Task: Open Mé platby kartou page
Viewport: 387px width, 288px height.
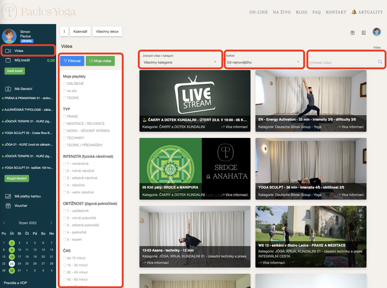Action: tap(28, 196)
